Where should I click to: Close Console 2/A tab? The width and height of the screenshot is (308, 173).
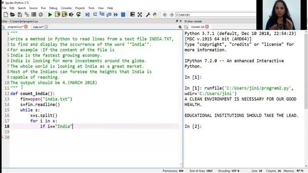click(x=207, y=27)
